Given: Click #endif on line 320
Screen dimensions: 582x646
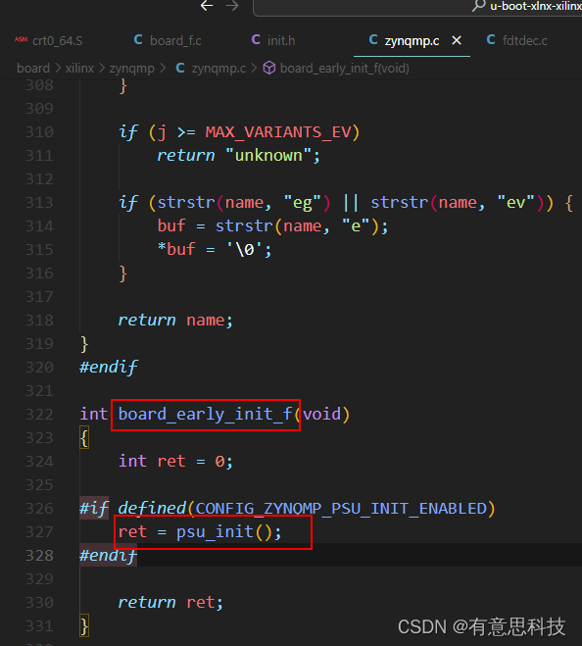Looking at the screenshot, I should [x=109, y=368].
